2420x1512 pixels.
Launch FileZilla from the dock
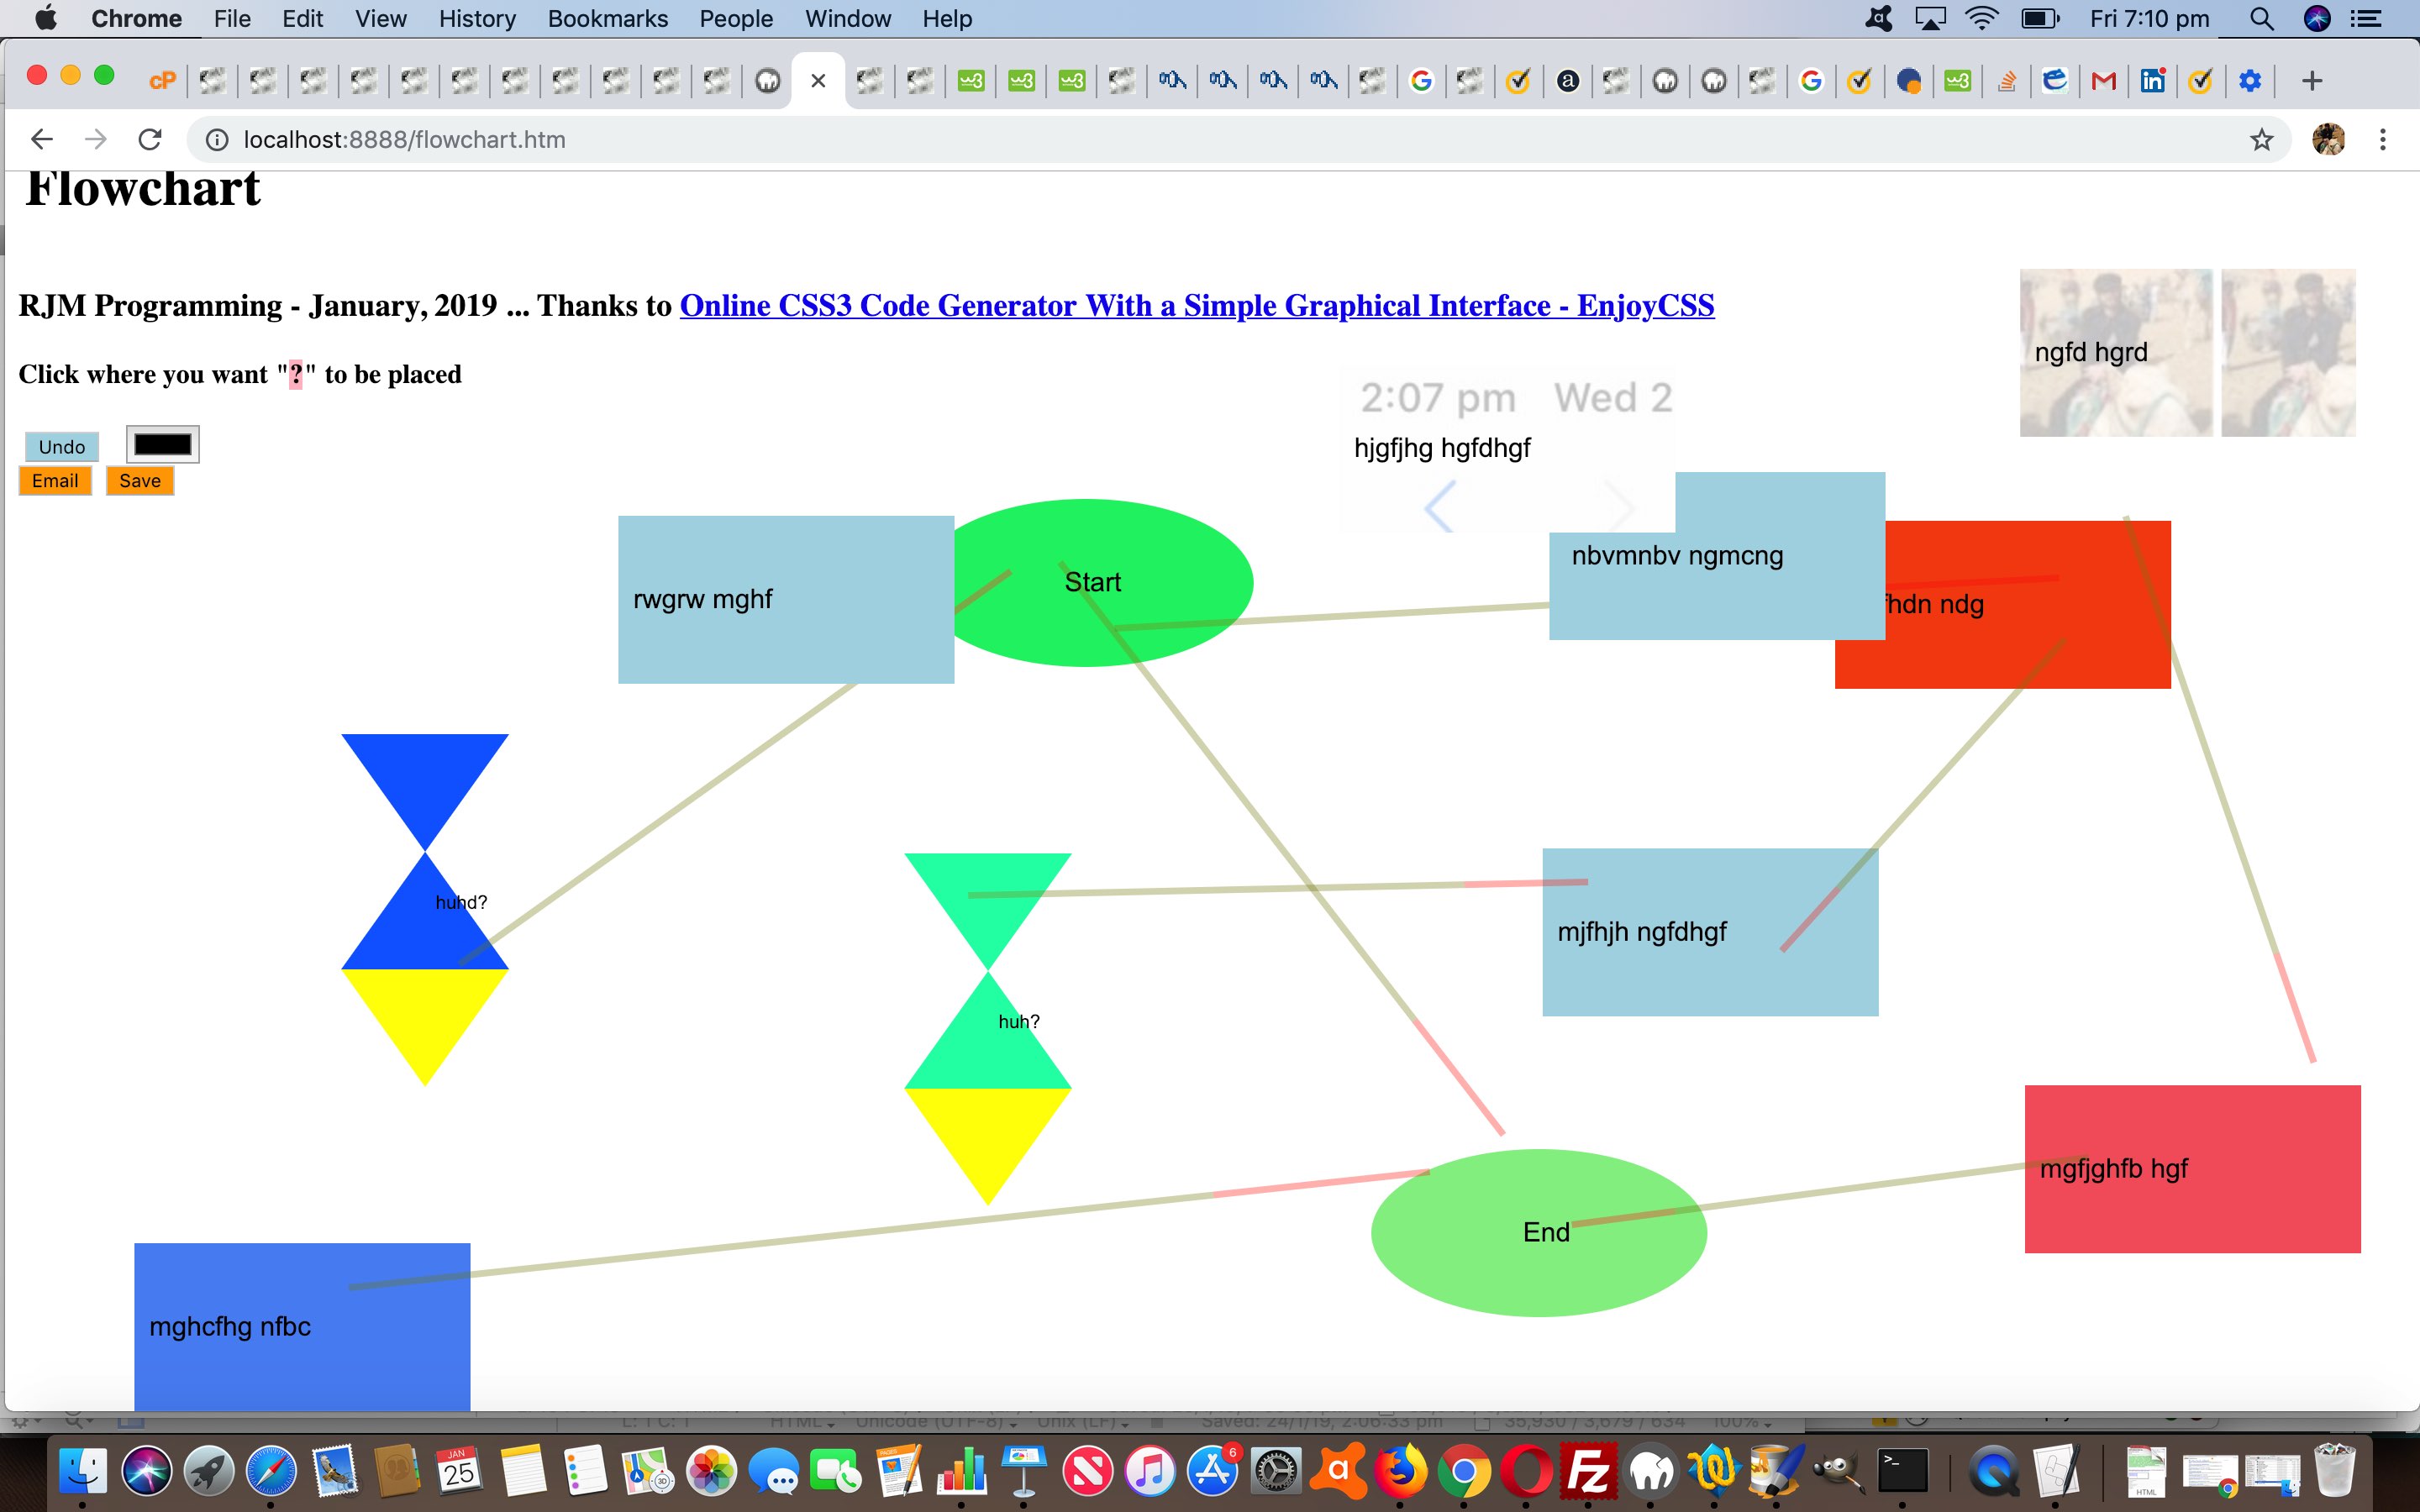pyautogui.click(x=1589, y=1472)
